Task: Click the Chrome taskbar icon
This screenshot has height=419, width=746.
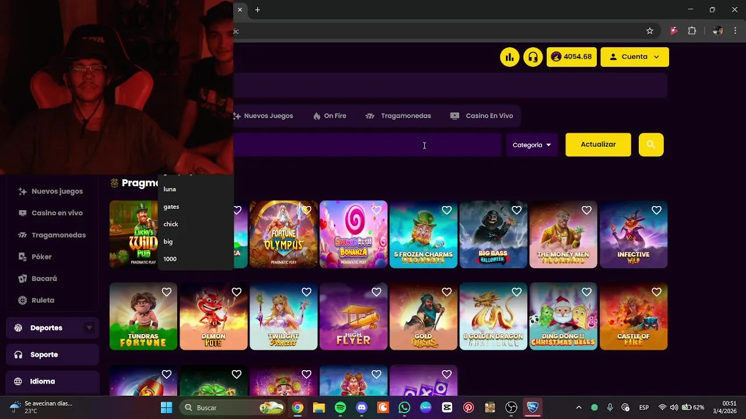Action: (297, 407)
